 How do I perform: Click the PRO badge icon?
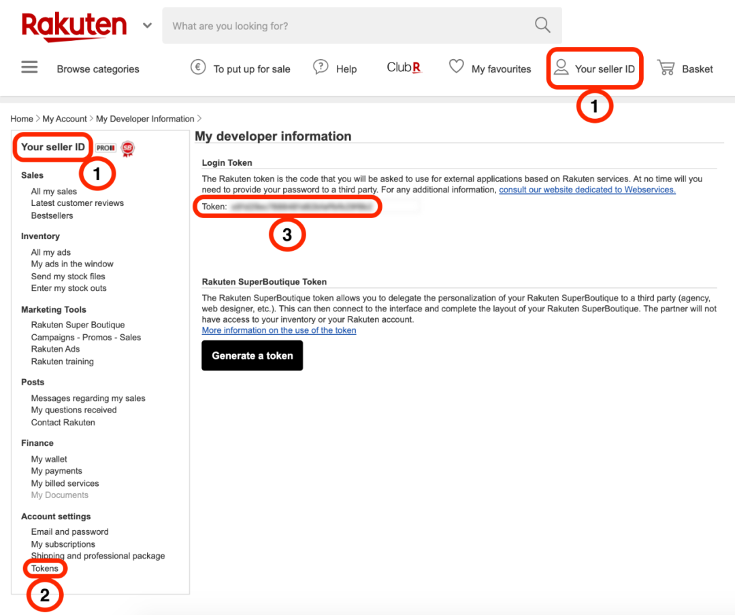[105, 148]
